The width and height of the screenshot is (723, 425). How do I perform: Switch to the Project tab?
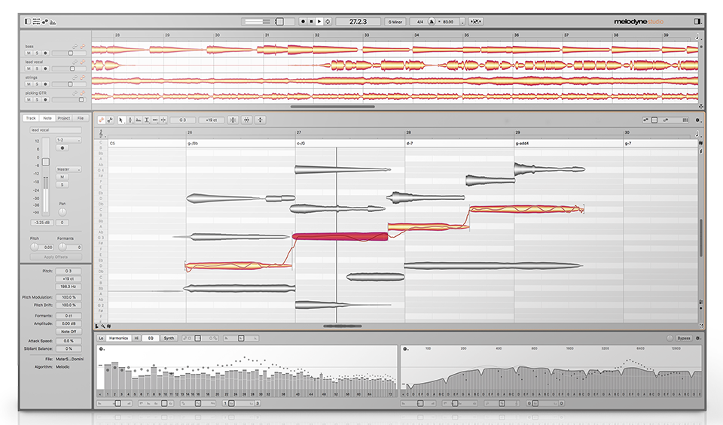(63, 118)
